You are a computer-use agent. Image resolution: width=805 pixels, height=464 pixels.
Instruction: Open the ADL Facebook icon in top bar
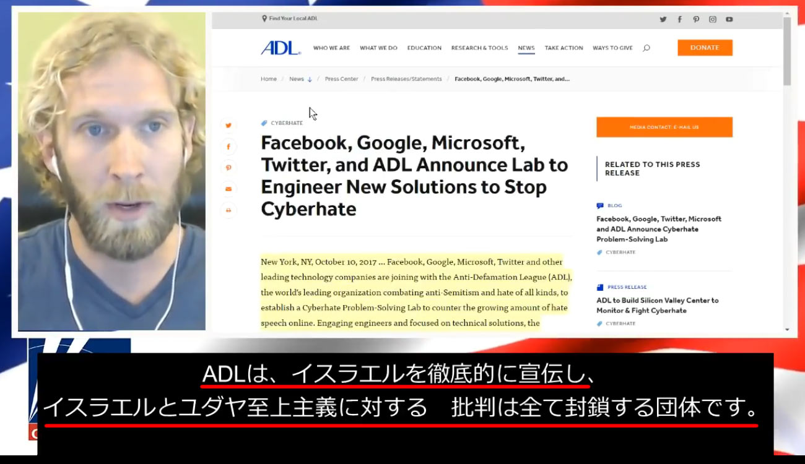tap(680, 19)
